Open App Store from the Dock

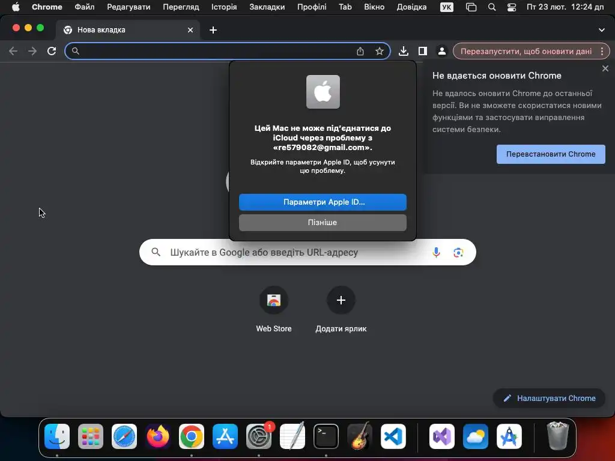point(225,436)
